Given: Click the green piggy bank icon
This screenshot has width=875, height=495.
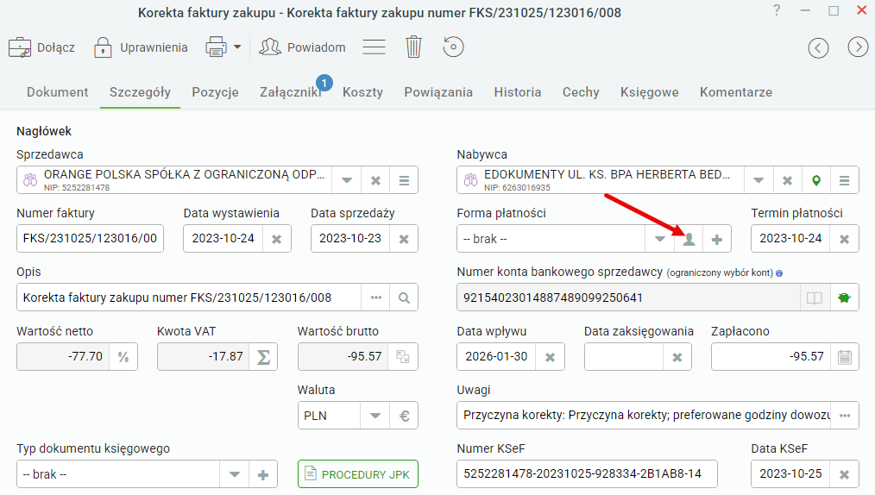Looking at the screenshot, I should (x=844, y=298).
